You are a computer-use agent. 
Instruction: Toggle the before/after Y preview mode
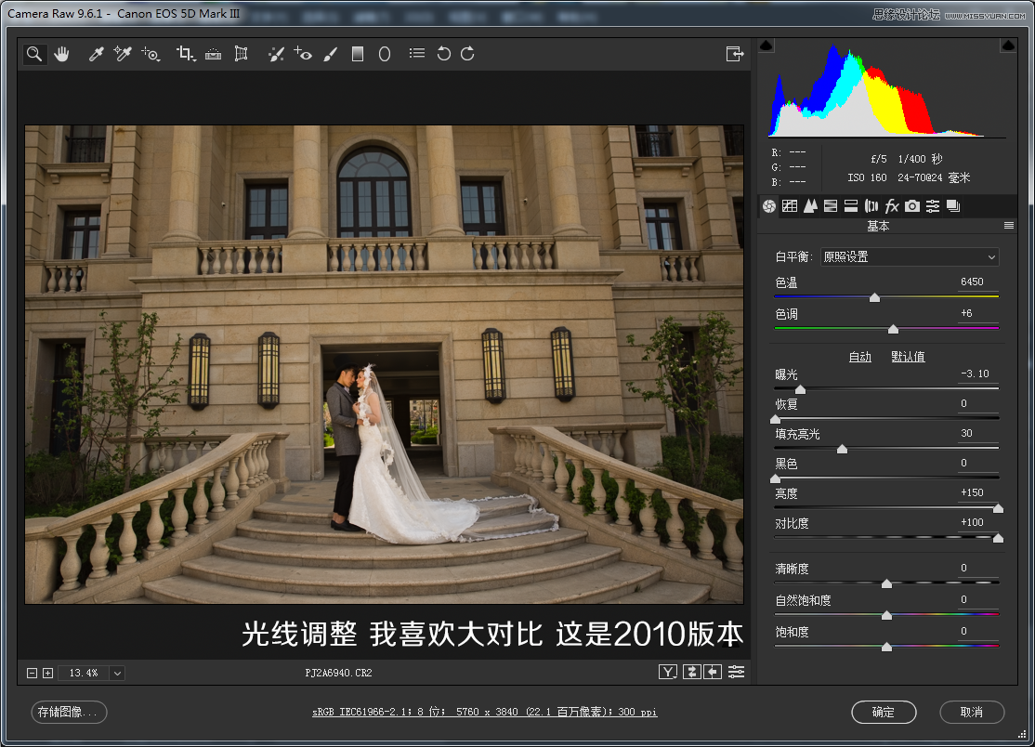click(x=668, y=672)
